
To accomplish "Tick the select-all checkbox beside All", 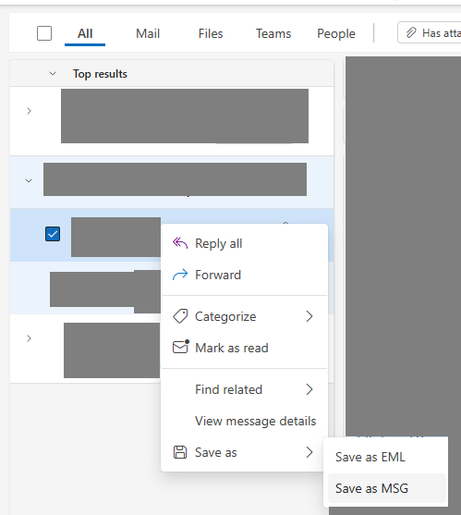I will pos(44,33).
